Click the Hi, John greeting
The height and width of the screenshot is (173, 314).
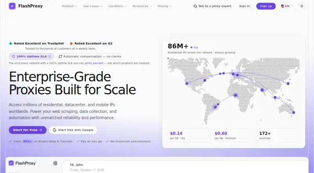[77, 165]
